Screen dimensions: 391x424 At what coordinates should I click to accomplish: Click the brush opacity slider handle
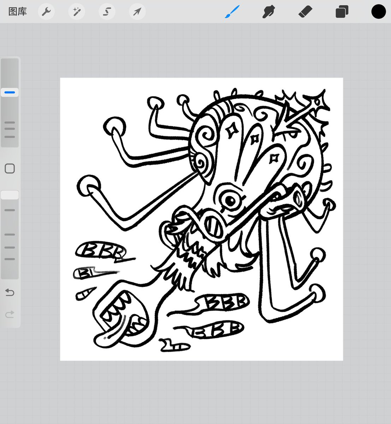tap(10, 195)
